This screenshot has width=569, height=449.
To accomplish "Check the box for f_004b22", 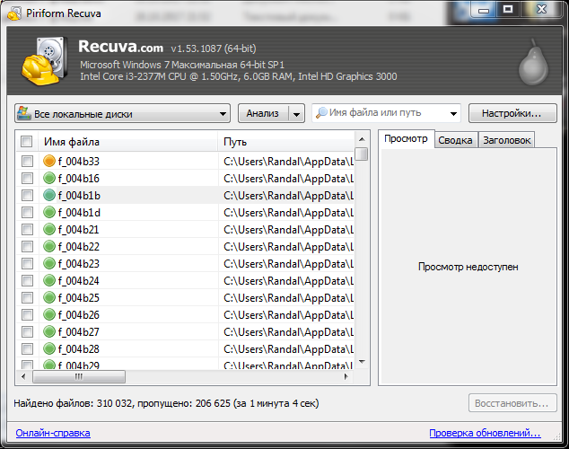I will pos(27,246).
